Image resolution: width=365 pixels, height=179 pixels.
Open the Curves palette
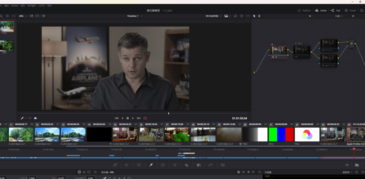115,165
